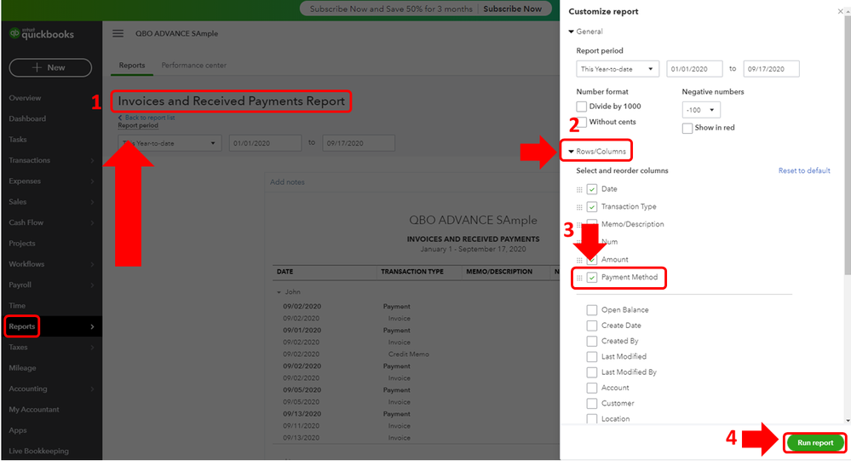Toggle Divide by 1000 checkbox
Screen dimensions: 851x461
pos(581,107)
